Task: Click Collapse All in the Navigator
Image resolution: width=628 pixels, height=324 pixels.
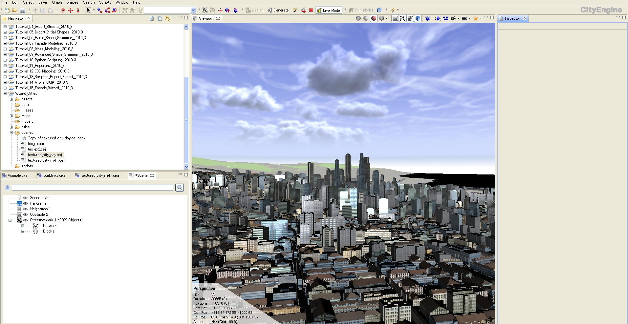Action: point(160,18)
